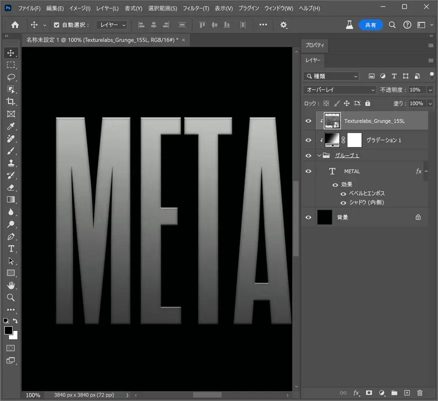The width and height of the screenshot is (438, 401).
Task: Hide the 背景 layer
Action: [309, 217]
